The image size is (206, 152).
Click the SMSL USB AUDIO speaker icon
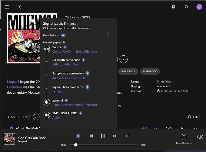point(47,115)
